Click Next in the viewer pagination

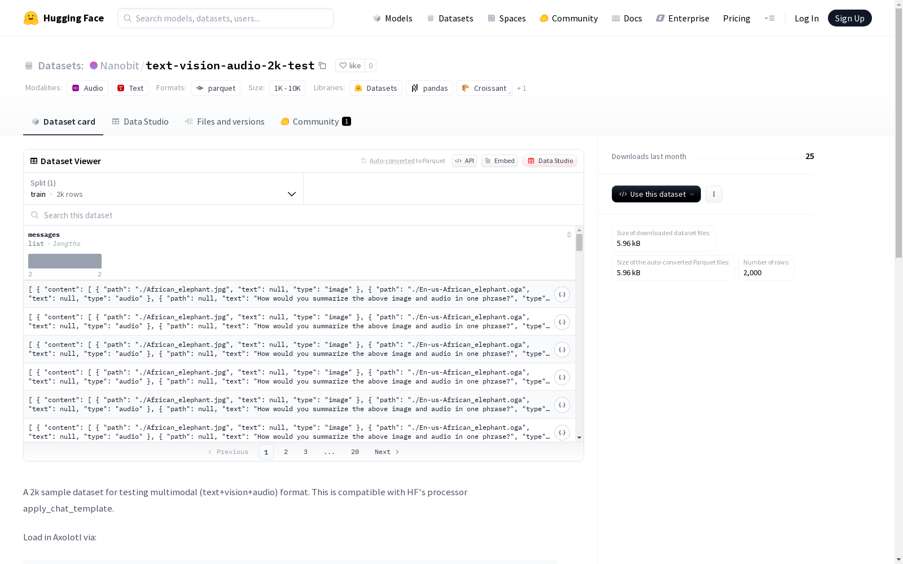[387, 452]
